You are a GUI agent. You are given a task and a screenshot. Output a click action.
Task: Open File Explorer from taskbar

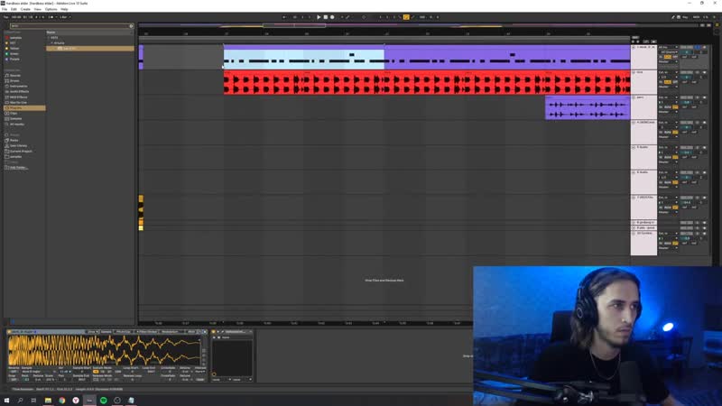pos(48,401)
